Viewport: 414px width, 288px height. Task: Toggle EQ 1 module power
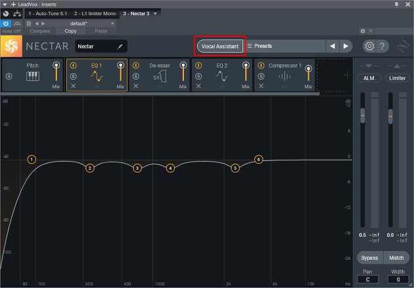click(x=73, y=65)
